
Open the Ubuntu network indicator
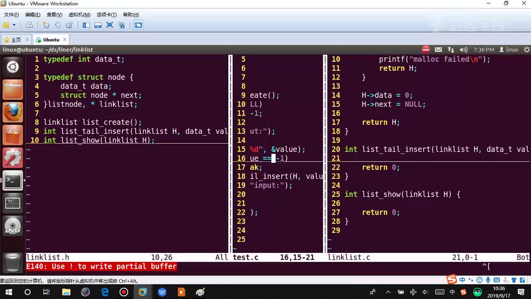click(451, 49)
